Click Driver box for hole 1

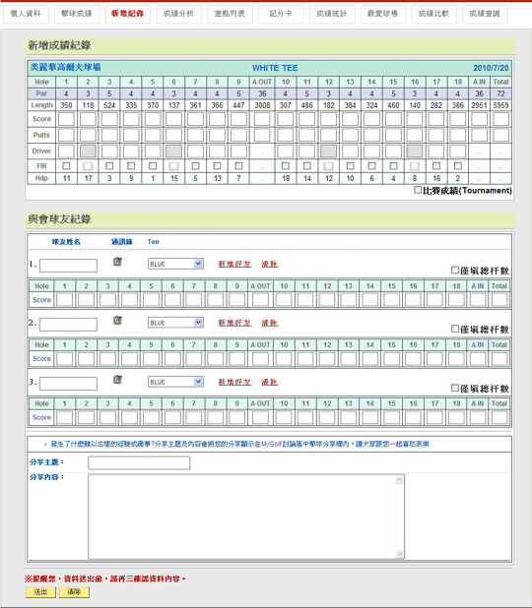tap(66, 152)
